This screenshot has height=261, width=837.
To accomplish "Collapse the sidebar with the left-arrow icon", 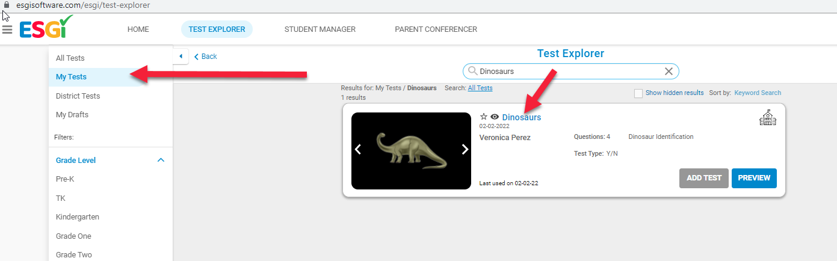I will pos(181,56).
